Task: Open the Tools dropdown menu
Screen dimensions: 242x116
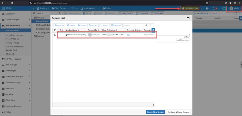Action: coord(107,8)
